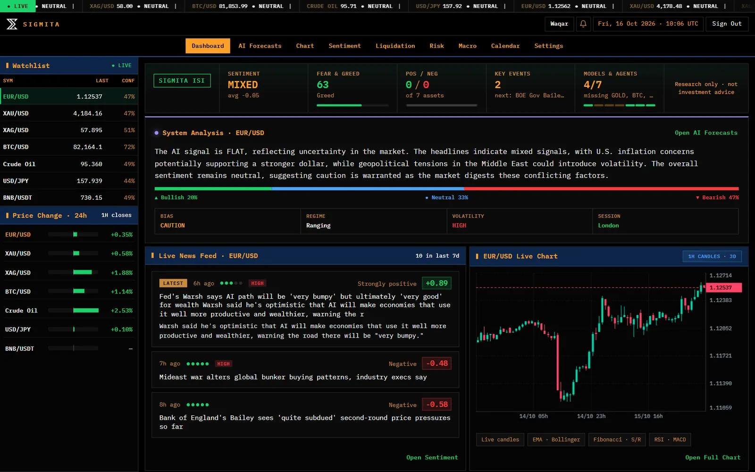Screen dimensions: 755x472
Task: Go to the Chart tab
Action: (305, 46)
